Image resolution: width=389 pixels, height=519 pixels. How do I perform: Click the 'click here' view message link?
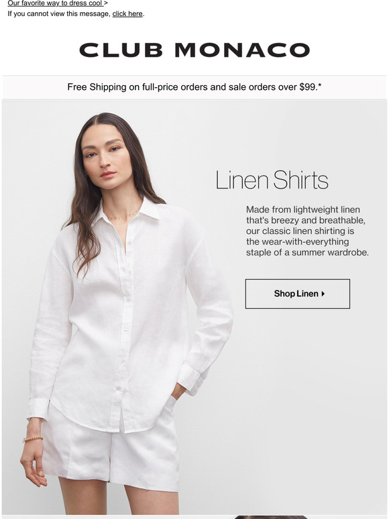pos(127,14)
